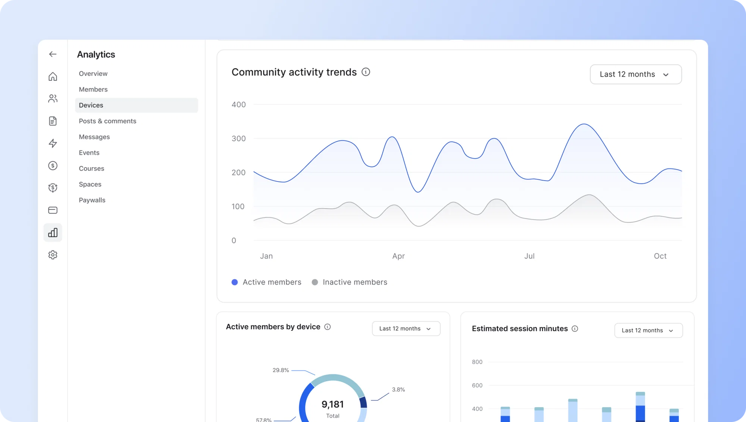This screenshot has width=746, height=422.
Task: Select Devices in Analytics menu
Action: (x=137, y=105)
